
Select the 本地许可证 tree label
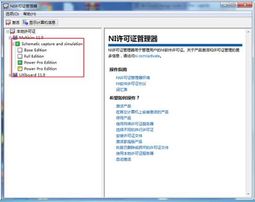[x=26, y=31]
